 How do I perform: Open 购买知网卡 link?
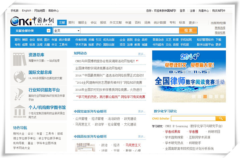coord(219,11)
